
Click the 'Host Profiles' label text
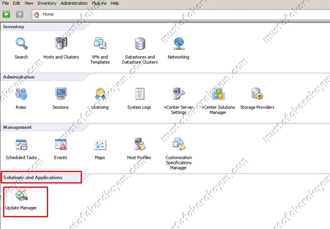click(139, 157)
